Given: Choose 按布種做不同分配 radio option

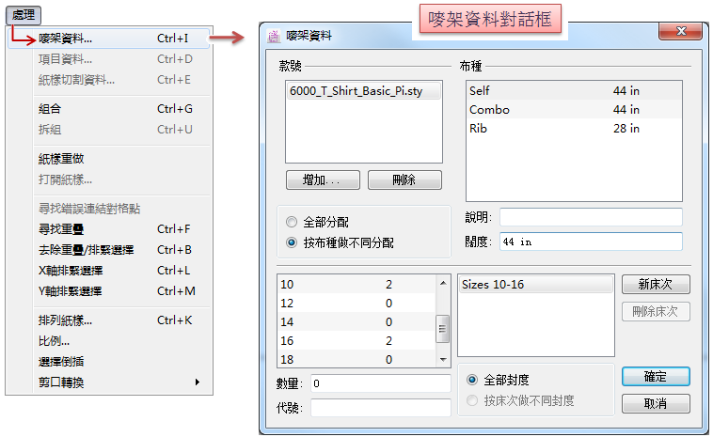Looking at the screenshot, I should pyautogui.click(x=341, y=242).
